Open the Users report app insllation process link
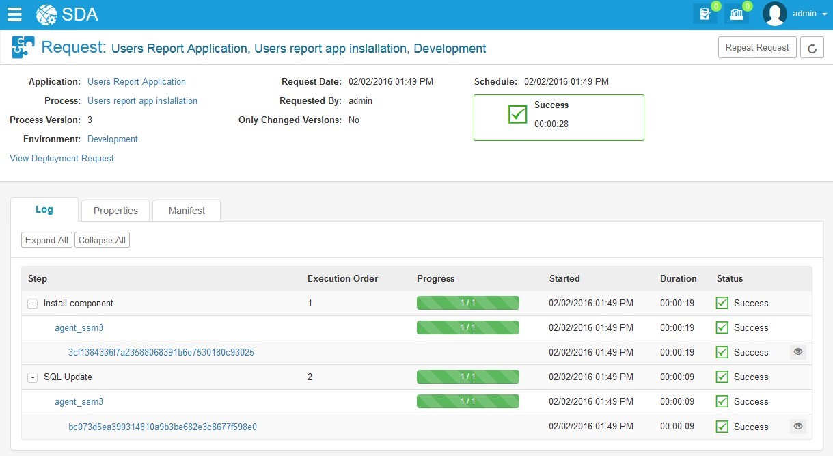 [x=142, y=100]
